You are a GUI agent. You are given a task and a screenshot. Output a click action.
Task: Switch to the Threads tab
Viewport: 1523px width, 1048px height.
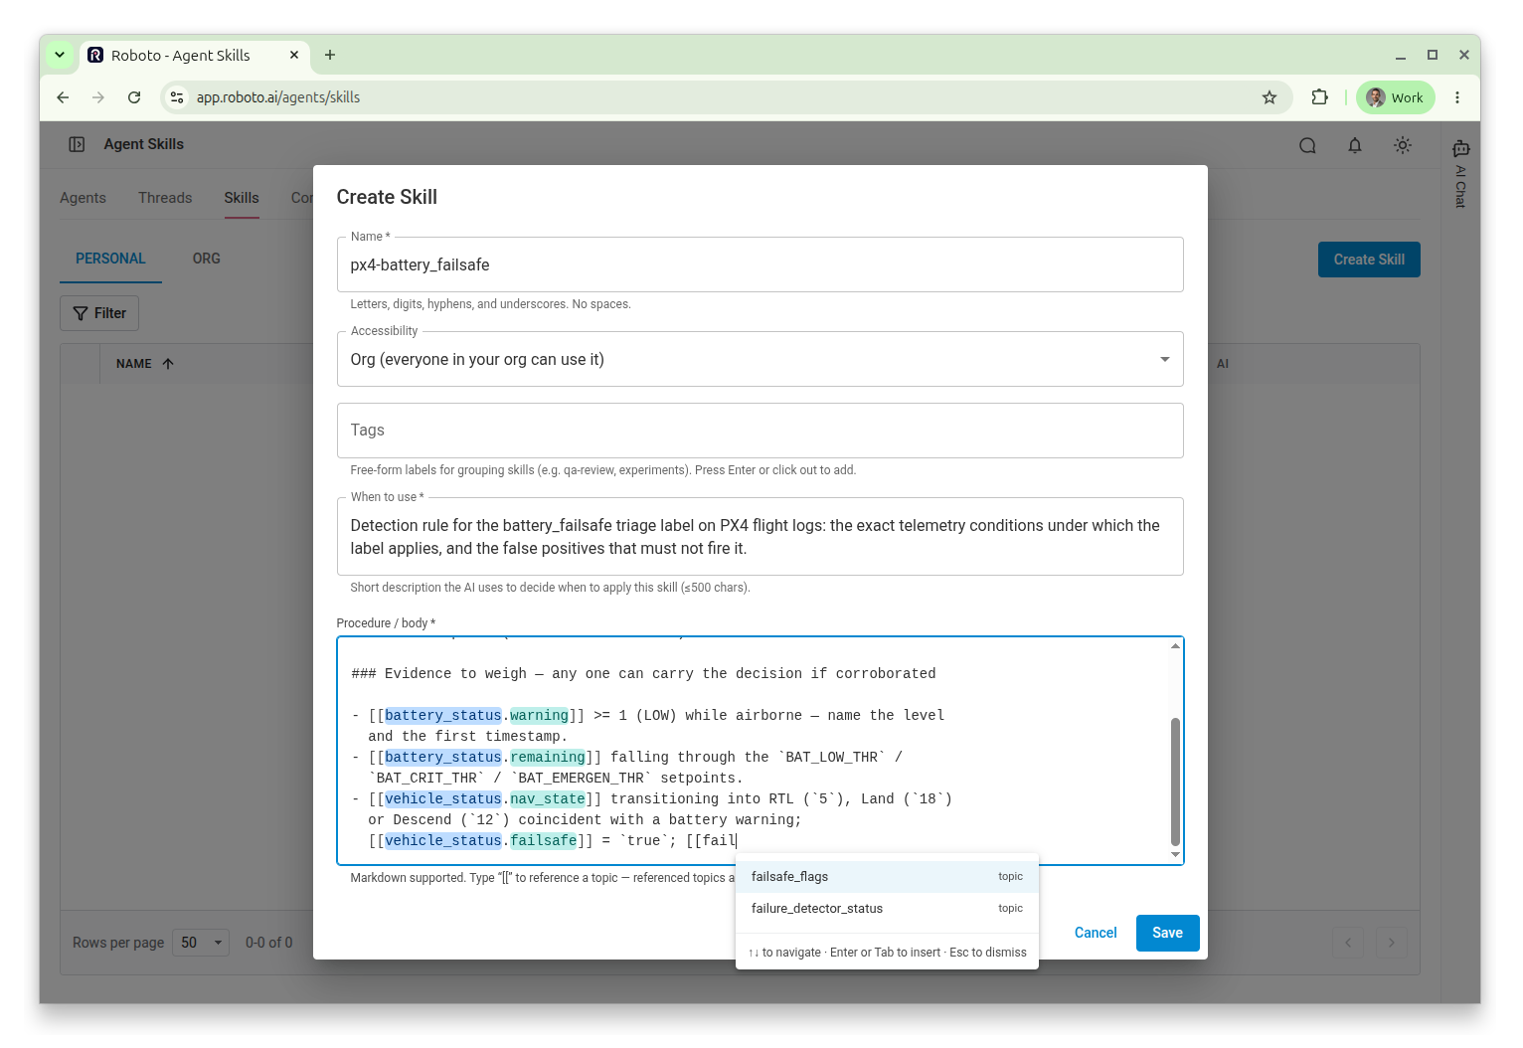point(165,198)
